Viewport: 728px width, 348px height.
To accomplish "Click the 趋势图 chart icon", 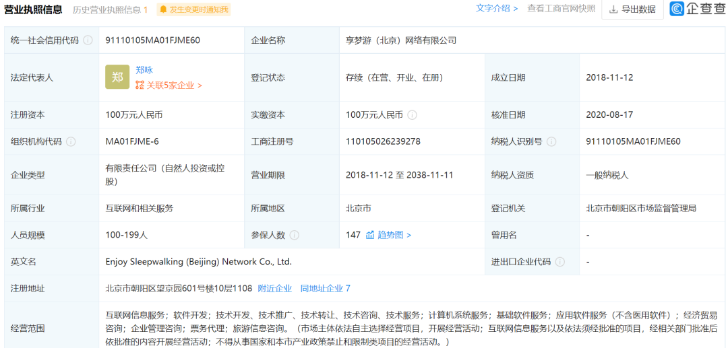I will [369, 235].
